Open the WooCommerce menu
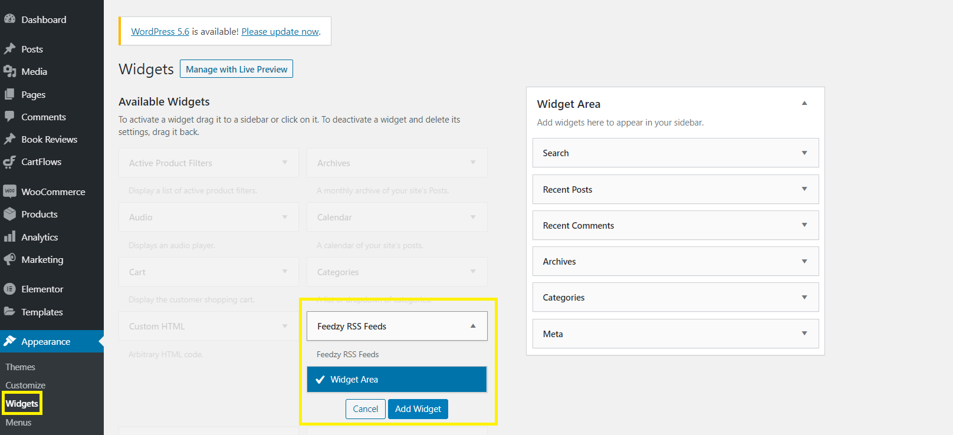Viewport: 953px width, 435px height. [52, 192]
